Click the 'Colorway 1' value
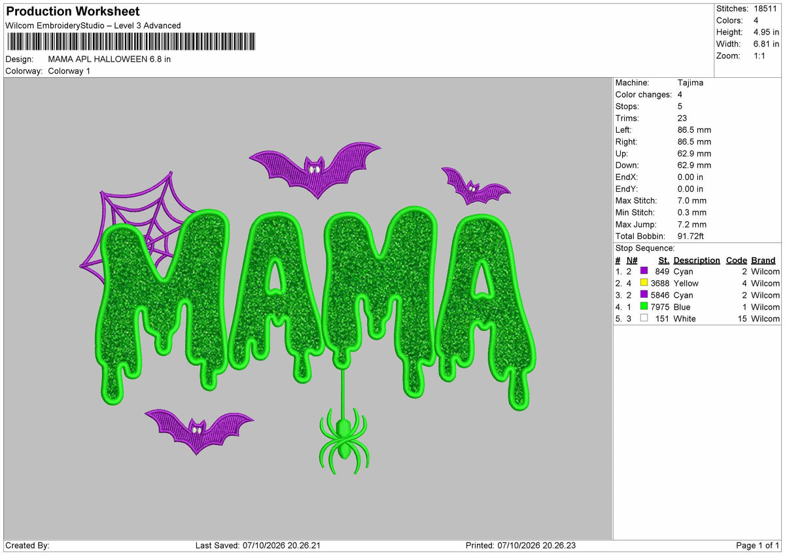 (x=69, y=71)
